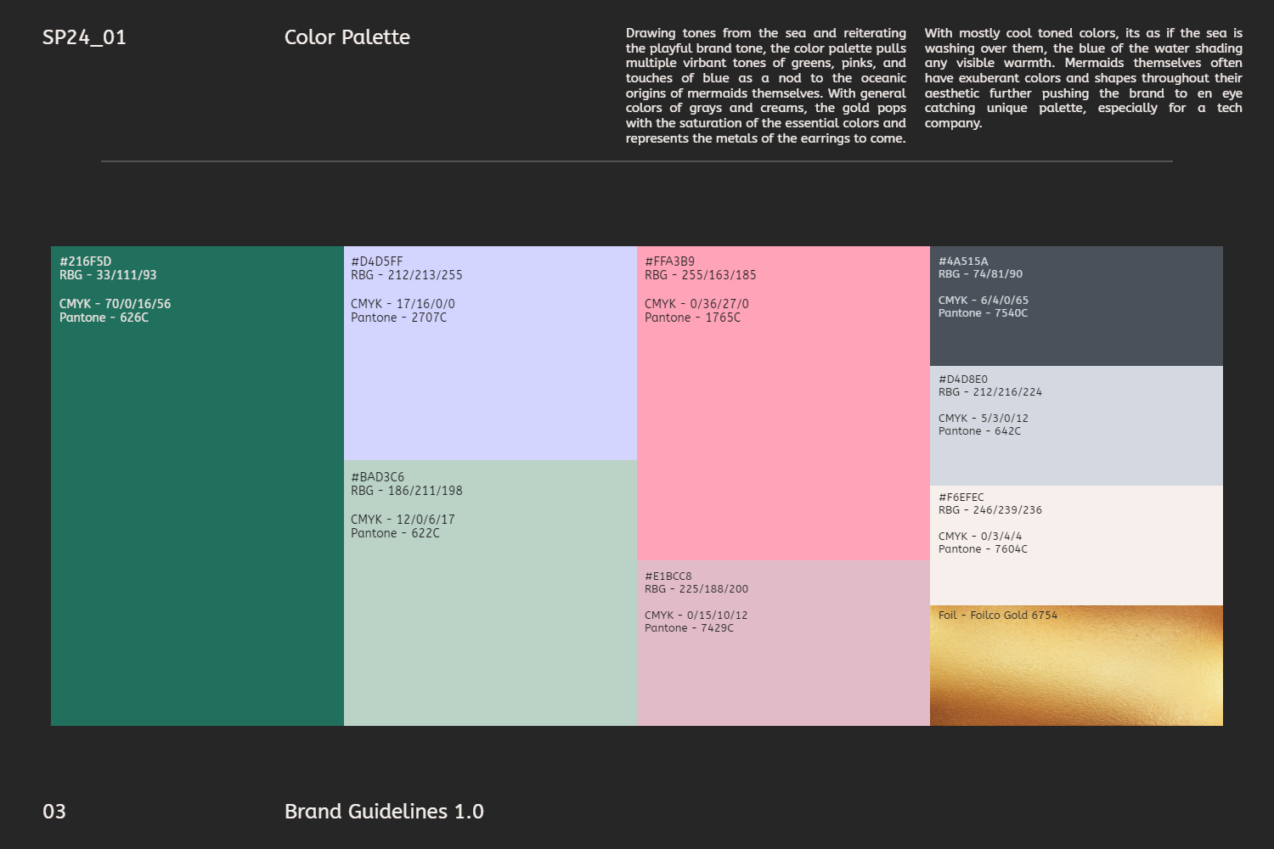Image resolution: width=1274 pixels, height=849 pixels.
Task: Click the text 'CMYK - 0/15/10/12'
Action: pyautogui.click(x=696, y=616)
